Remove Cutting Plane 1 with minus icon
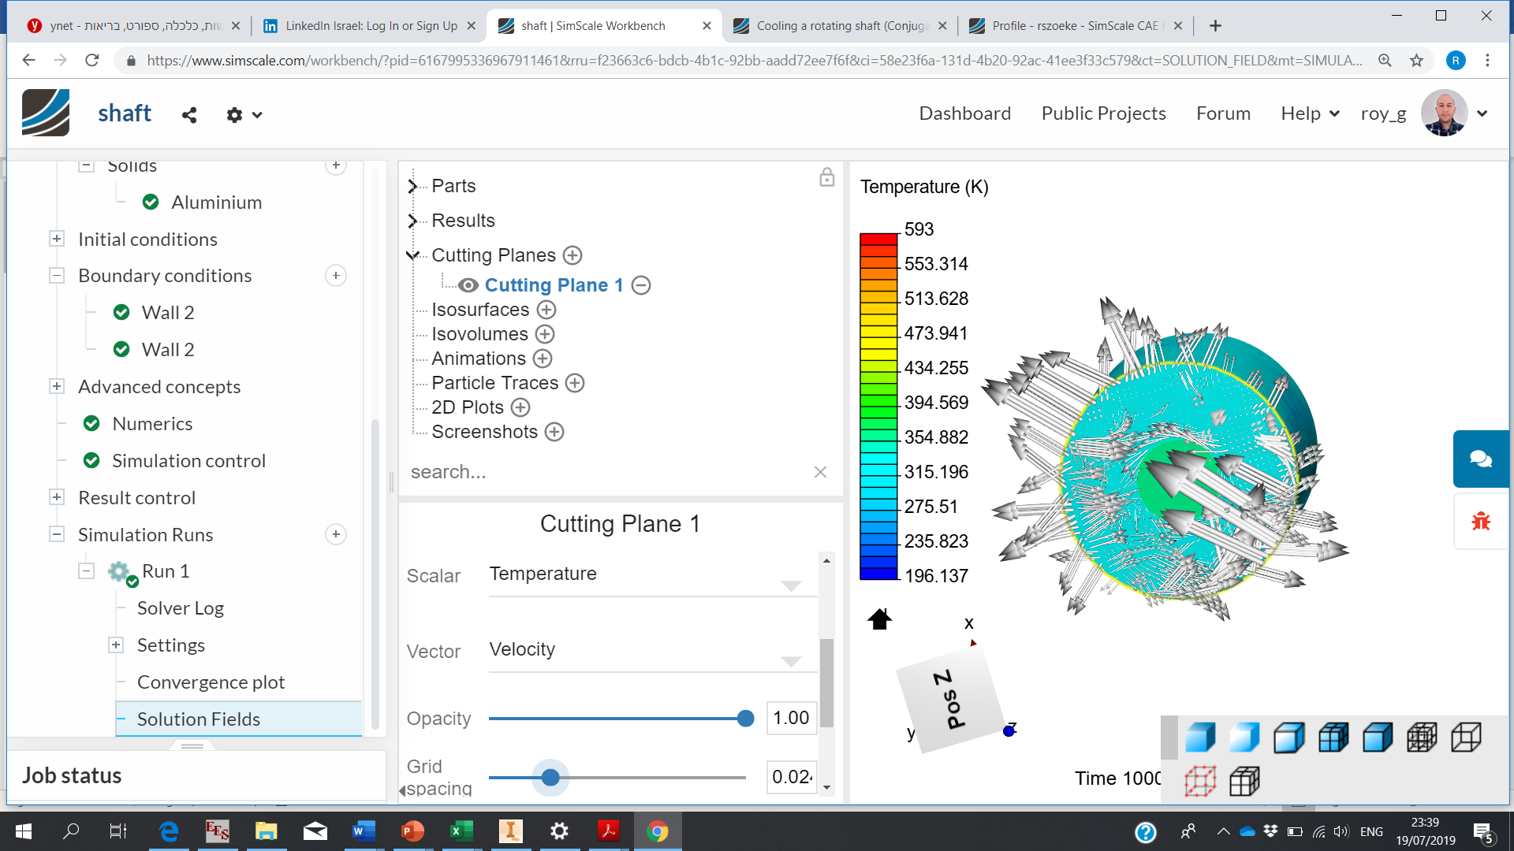 641,285
